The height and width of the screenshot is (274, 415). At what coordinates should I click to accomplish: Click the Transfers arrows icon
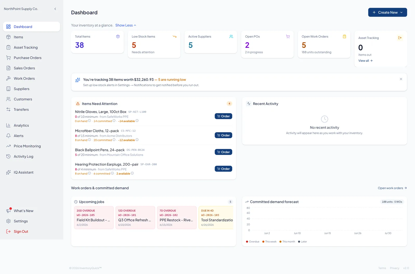[8, 109]
